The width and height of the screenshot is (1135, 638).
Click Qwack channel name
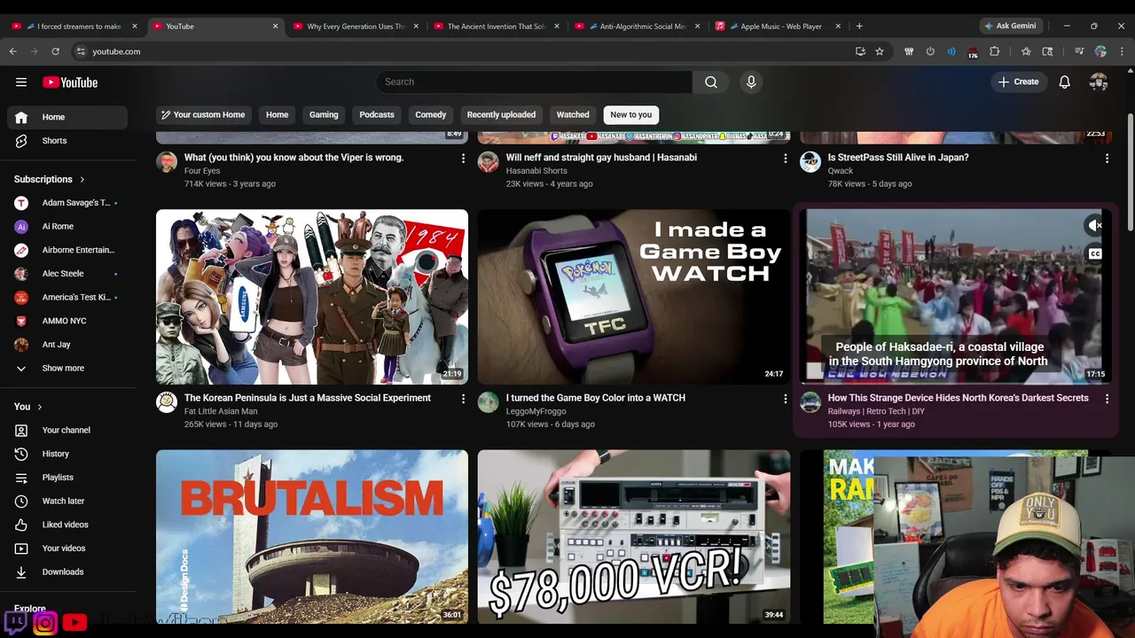click(841, 171)
